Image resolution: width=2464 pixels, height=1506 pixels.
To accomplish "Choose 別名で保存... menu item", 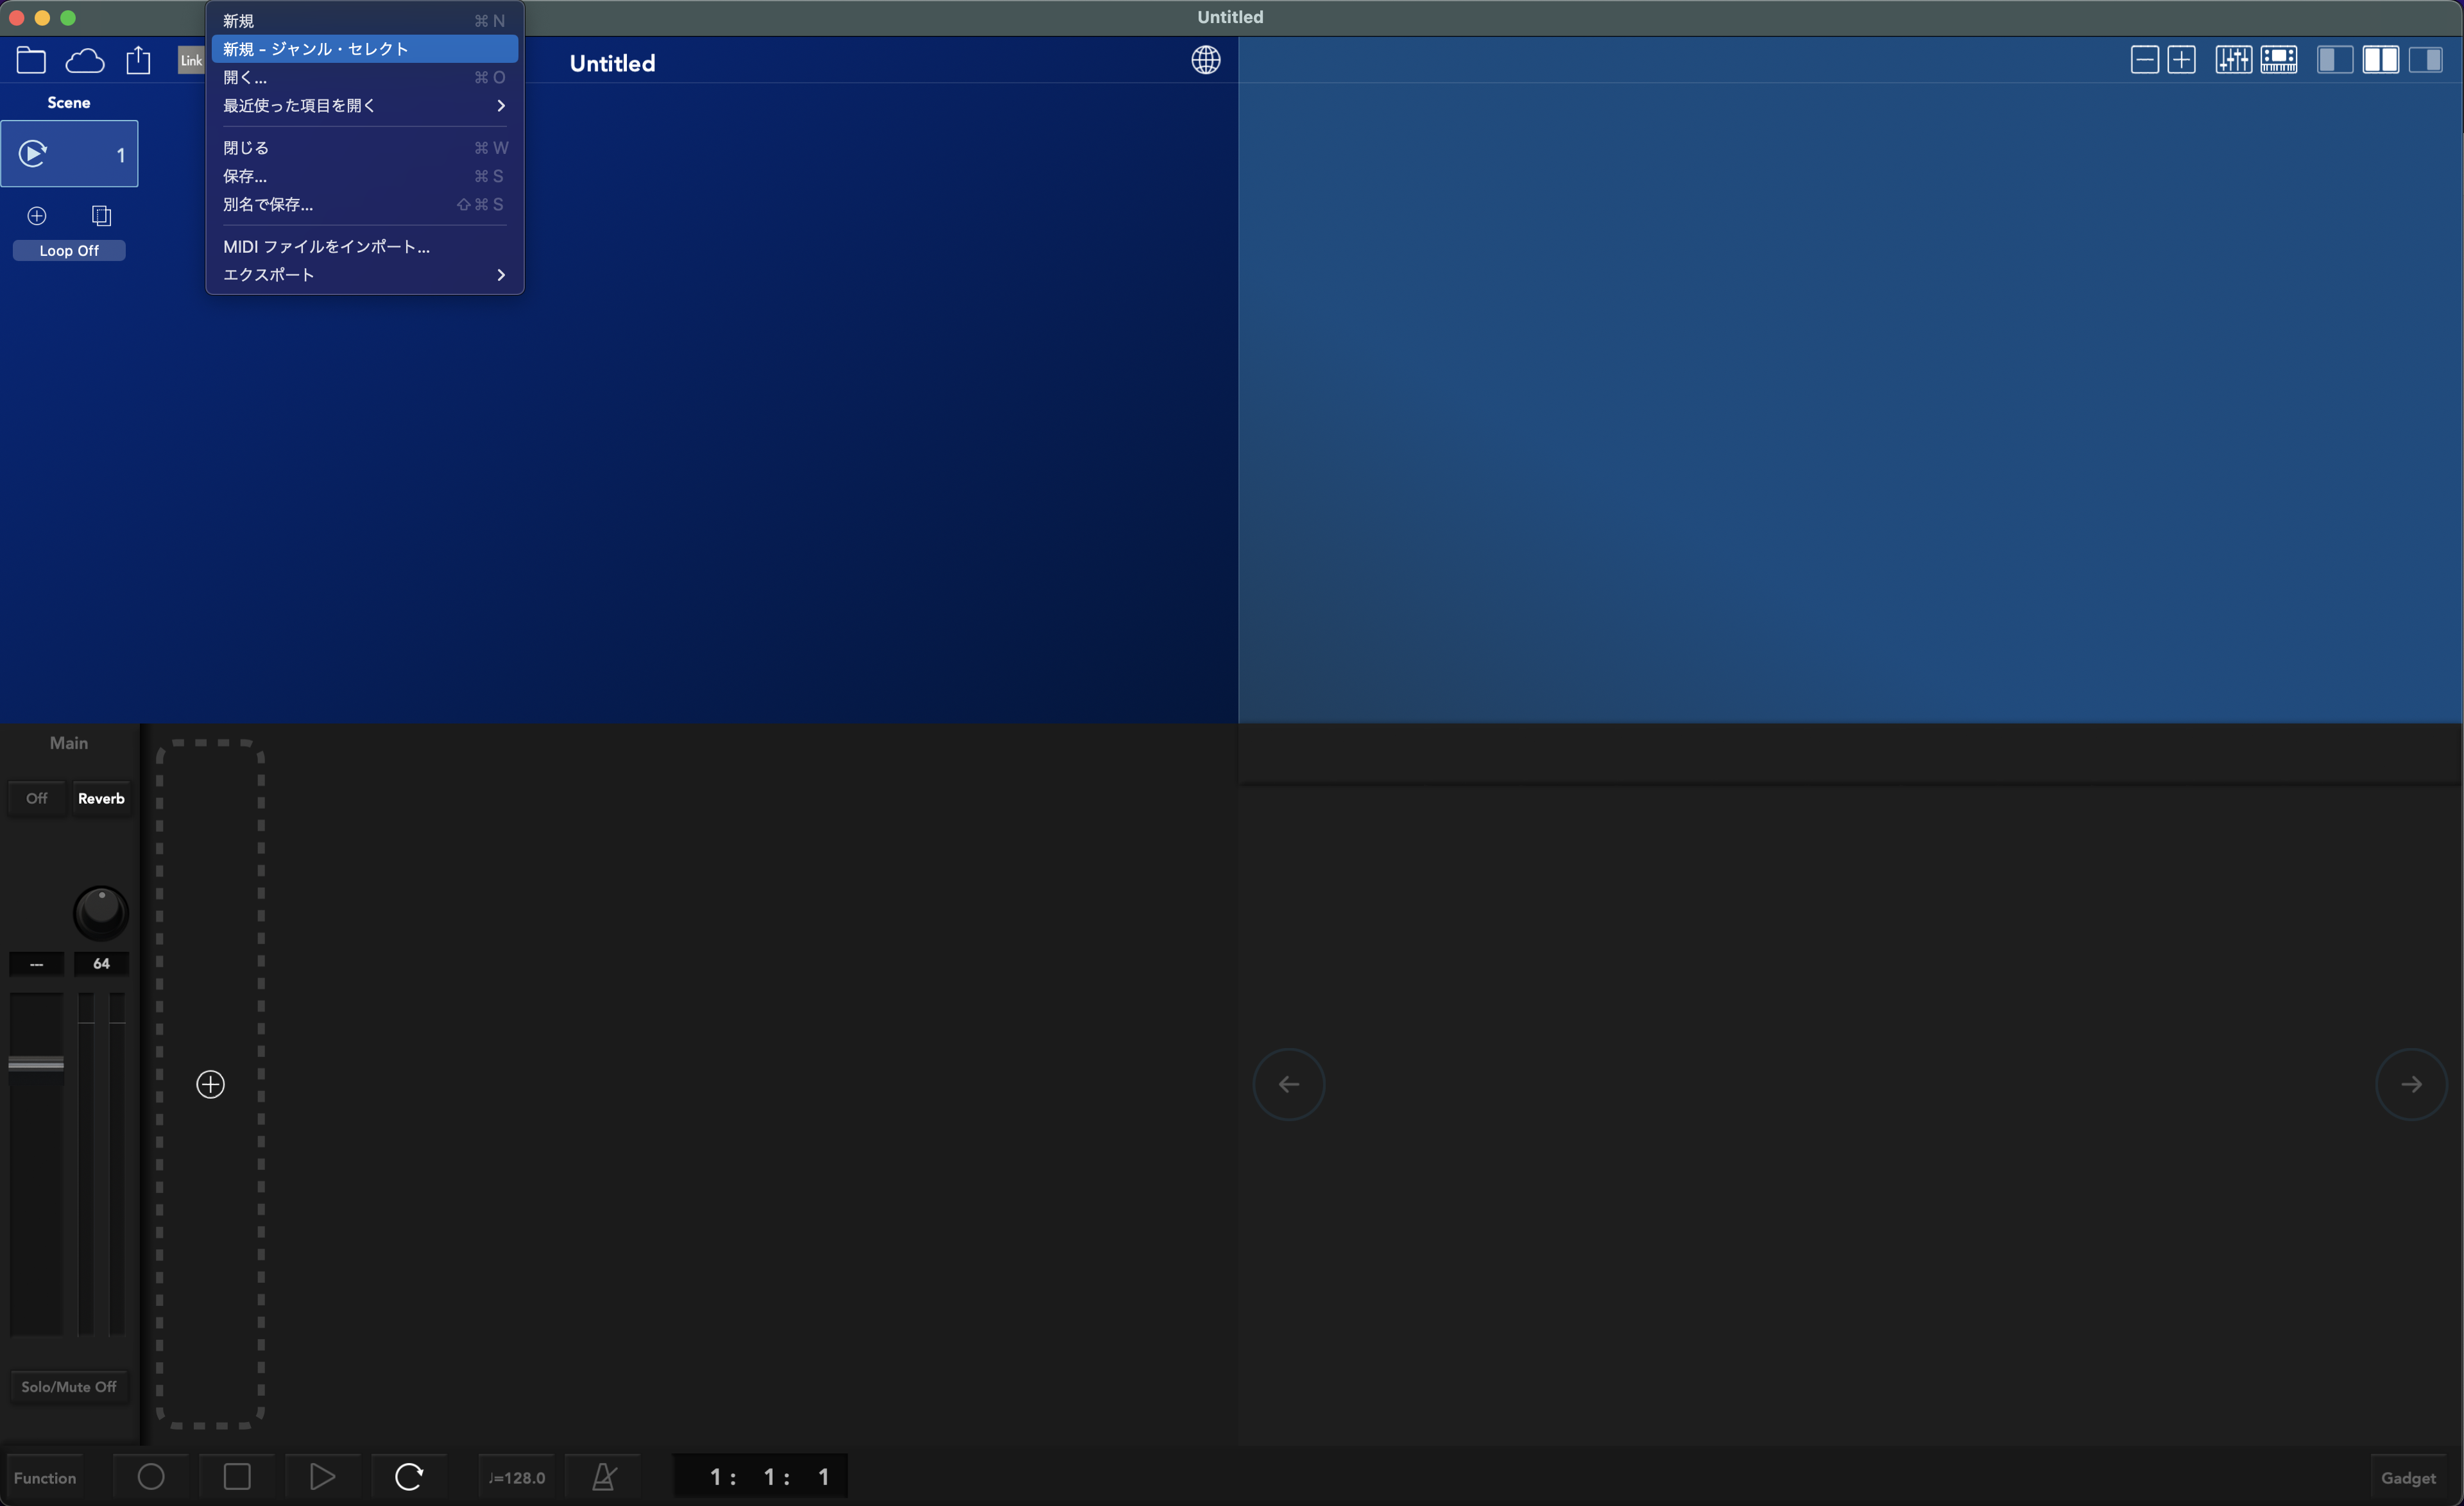I will (364, 204).
